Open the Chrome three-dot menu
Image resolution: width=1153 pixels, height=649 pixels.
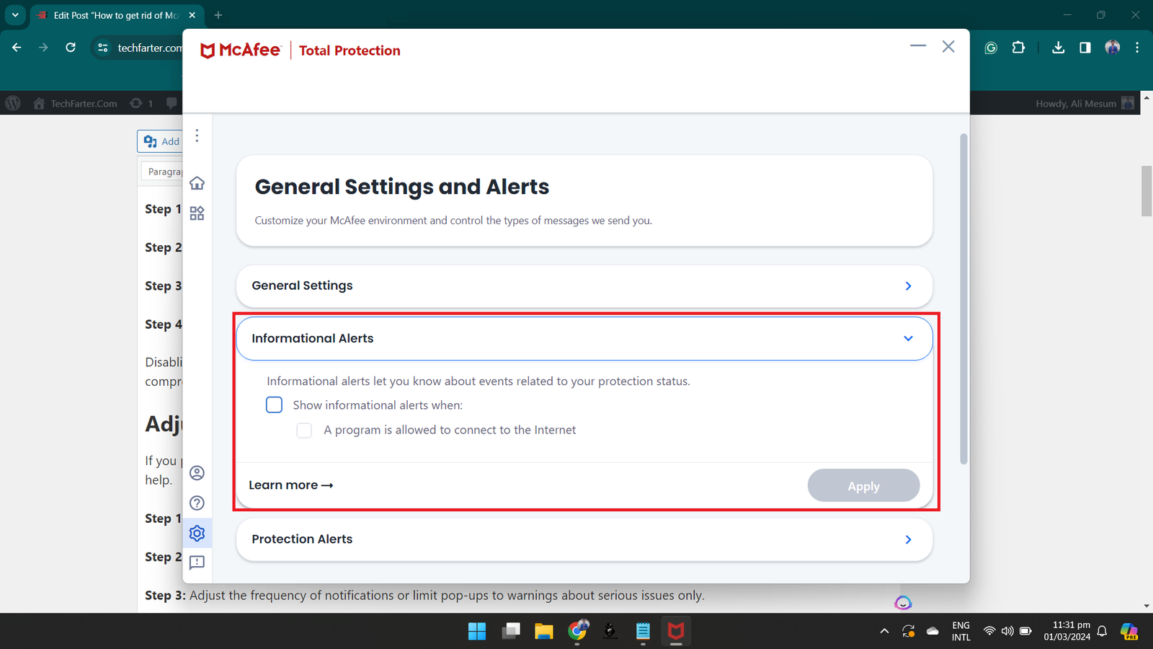[1137, 48]
